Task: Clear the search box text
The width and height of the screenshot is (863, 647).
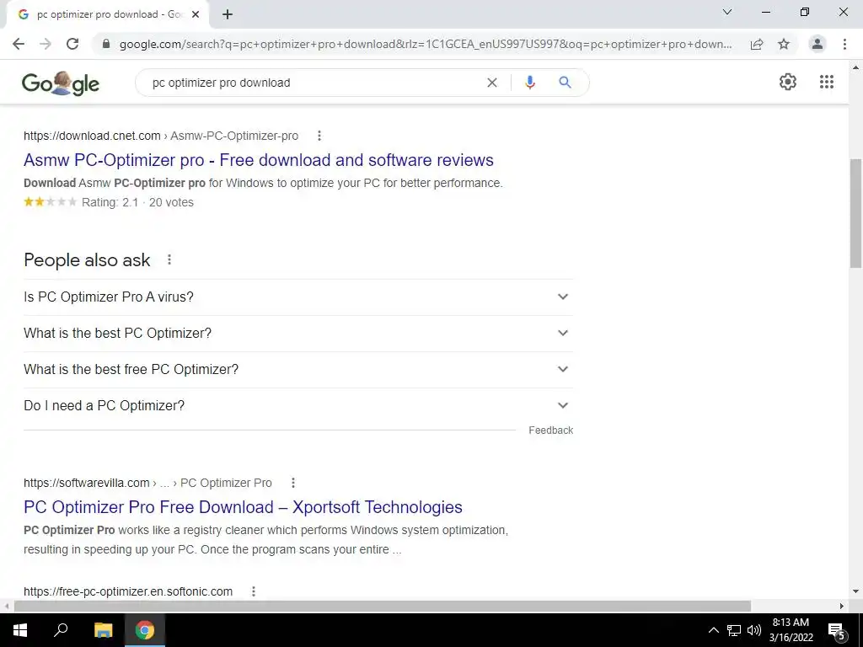Action: point(492,83)
